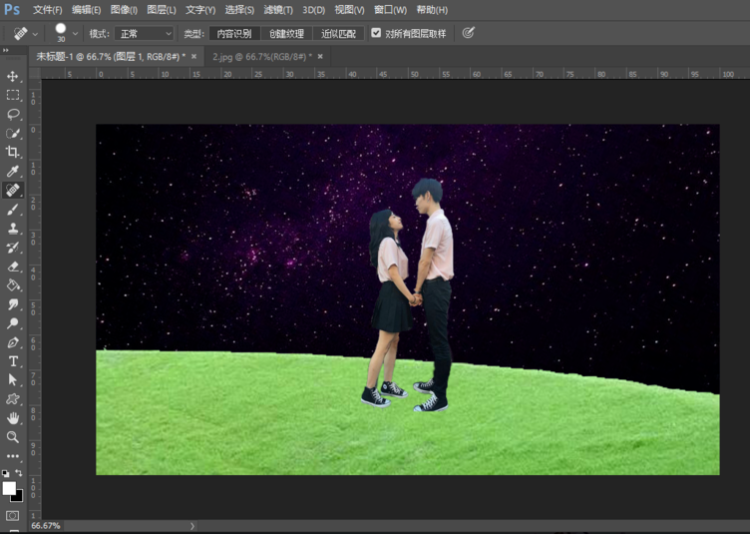750x534 pixels.
Task: Click the 创建纹理 button
Action: [x=287, y=33]
